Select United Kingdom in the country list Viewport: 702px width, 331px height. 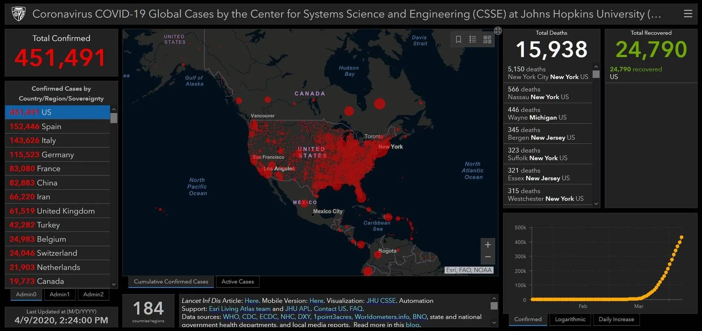[58, 211]
